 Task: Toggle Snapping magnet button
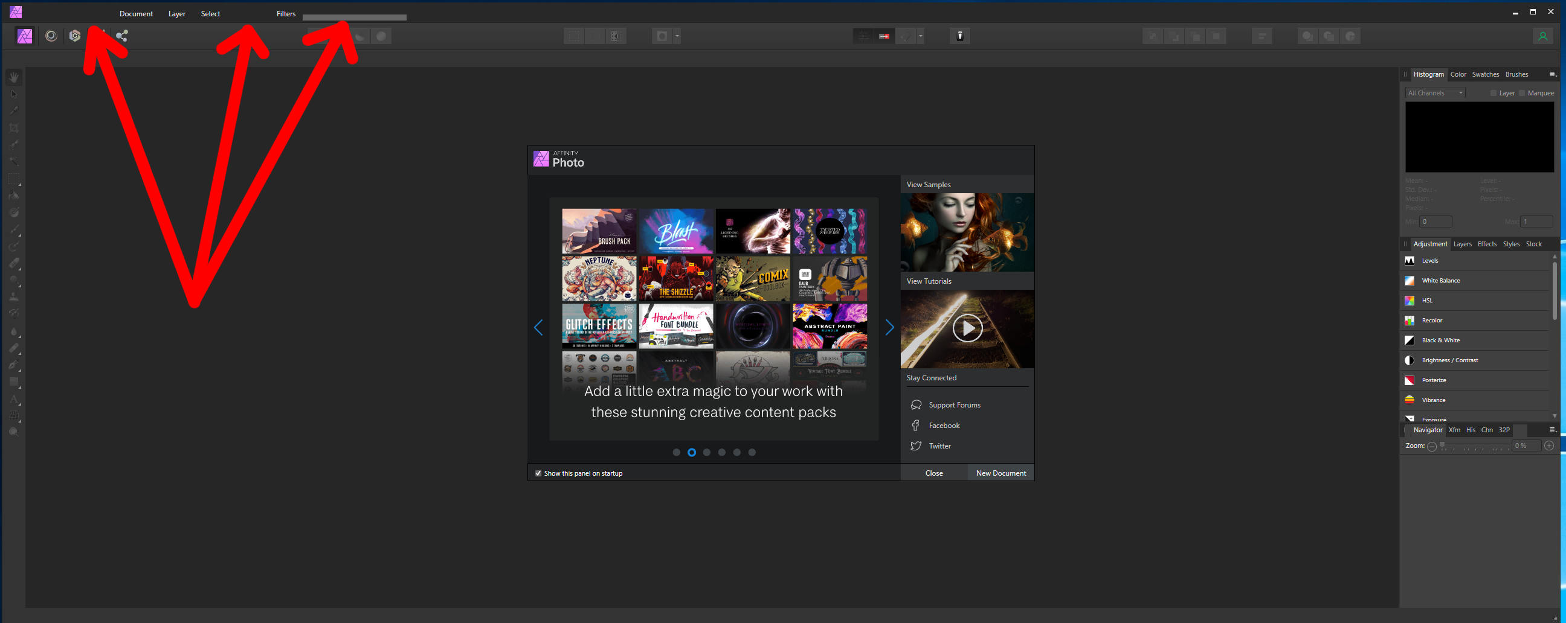click(906, 36)
